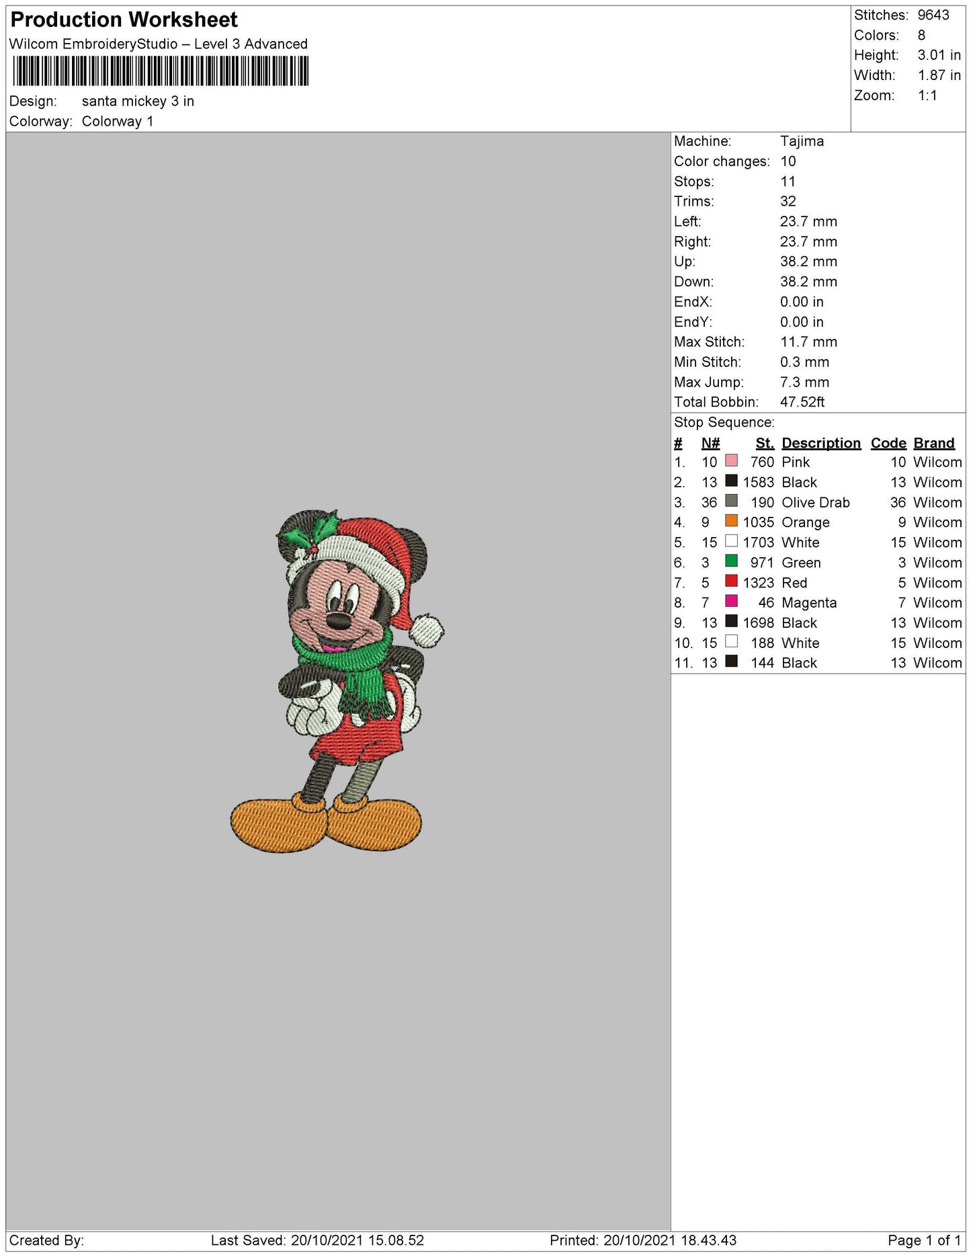Click the Width value '1.87 in'
Viewport: 971px width, 1257px height.
pos(939,75)
